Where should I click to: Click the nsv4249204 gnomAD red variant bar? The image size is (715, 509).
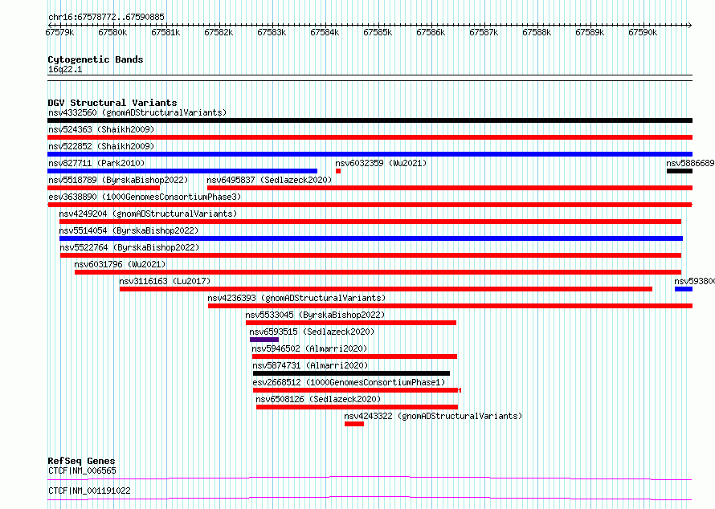[x=370, y=222]
